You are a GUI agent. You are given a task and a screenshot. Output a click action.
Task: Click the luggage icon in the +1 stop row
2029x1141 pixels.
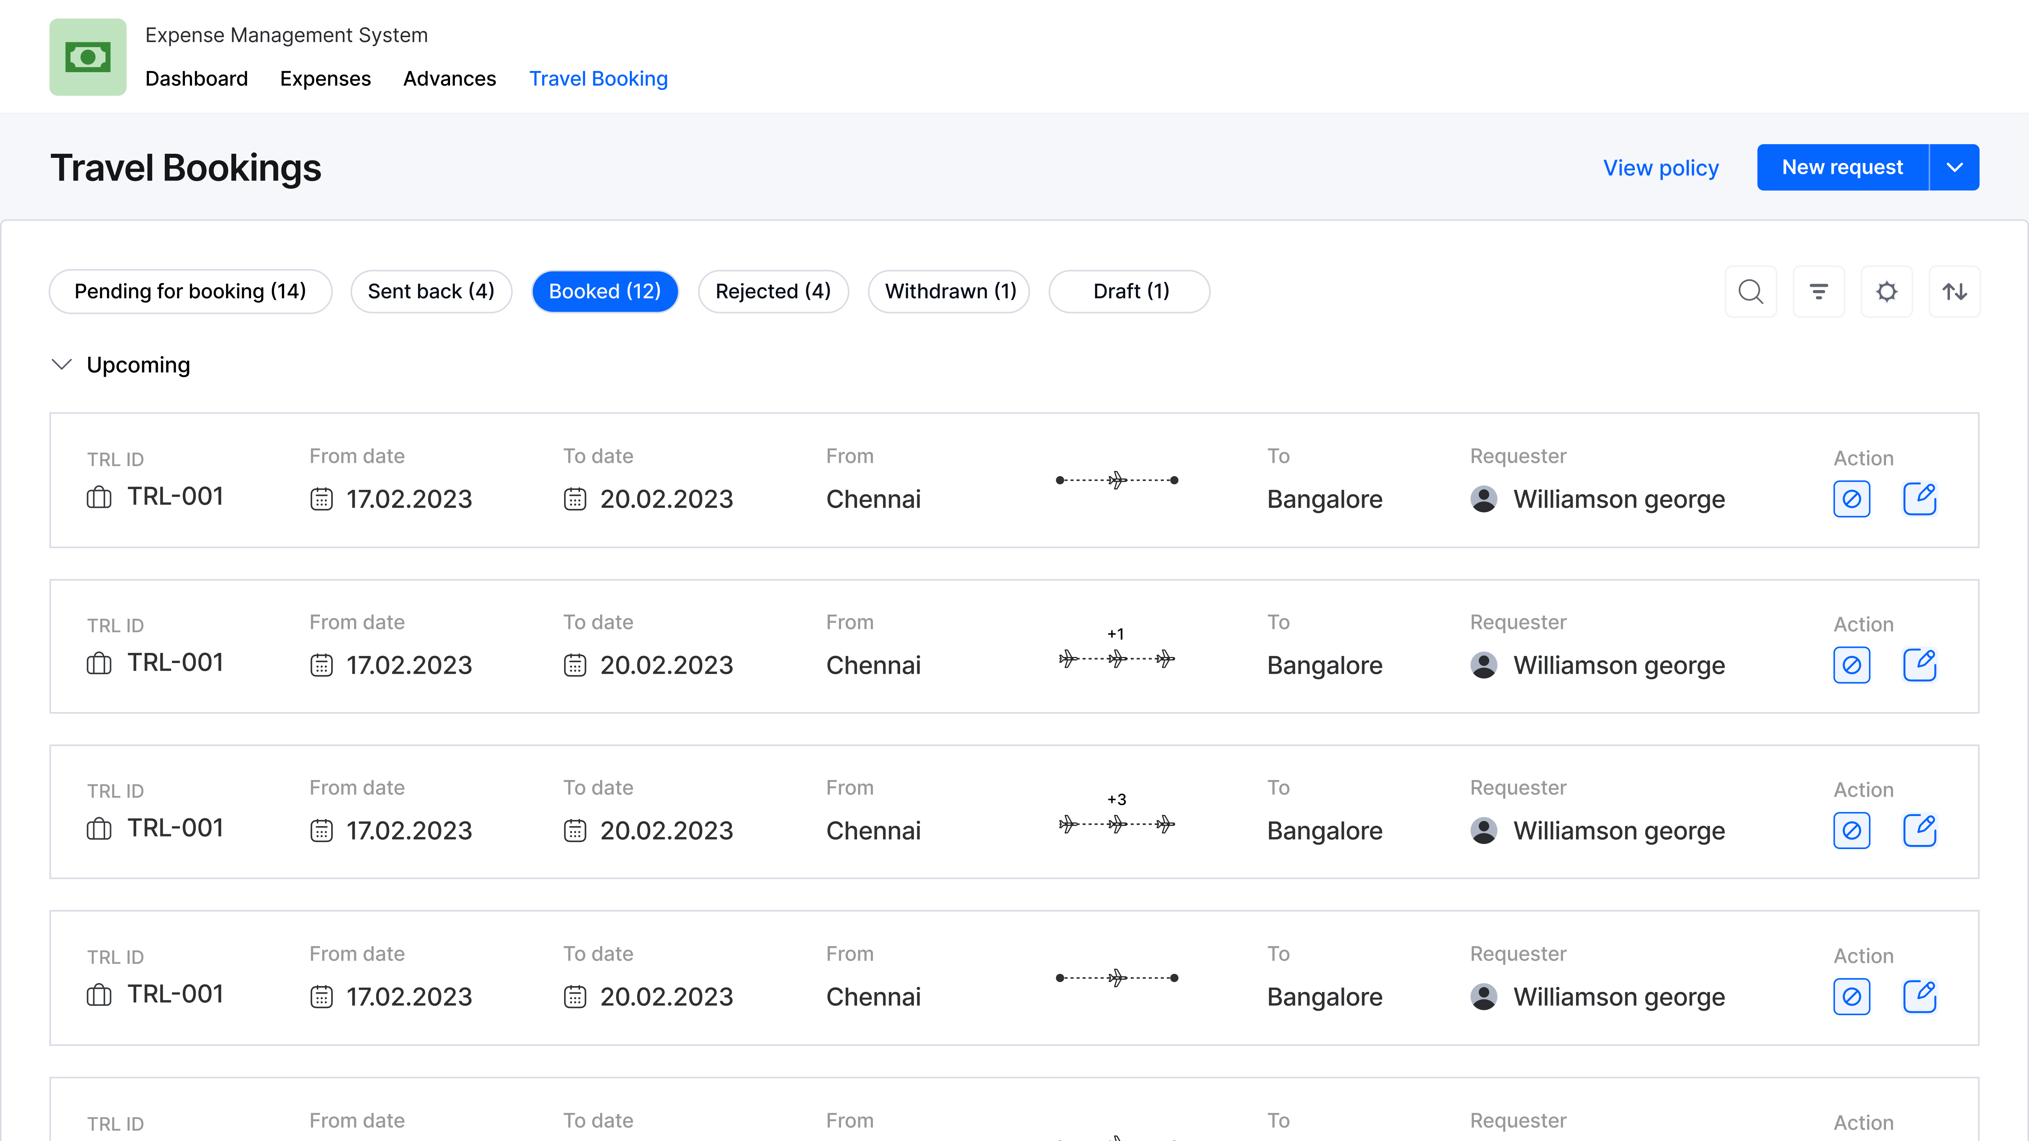(99, 663)
